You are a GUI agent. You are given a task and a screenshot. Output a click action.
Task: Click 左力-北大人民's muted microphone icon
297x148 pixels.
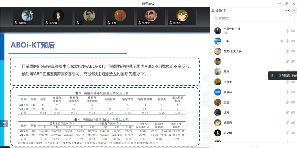(287, 51)
